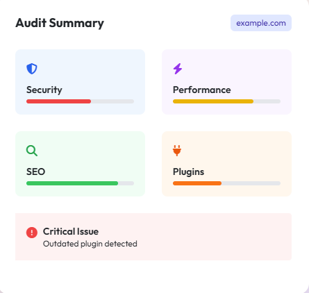Open the example.com domain badge
This screenshot has width=309, height=293.
click(261, 23)
